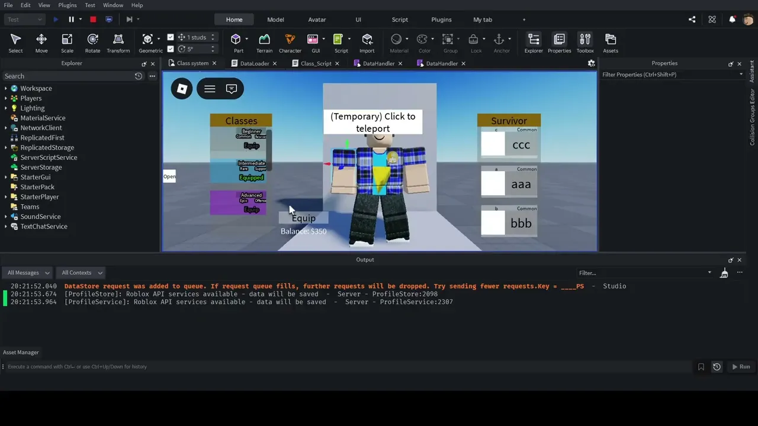
Task: Open the Class_Script document tab
Action: point(316,63)
